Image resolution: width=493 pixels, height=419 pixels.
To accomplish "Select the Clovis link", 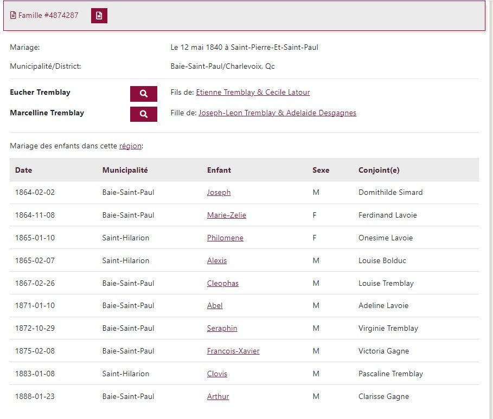I will (217, 374).
